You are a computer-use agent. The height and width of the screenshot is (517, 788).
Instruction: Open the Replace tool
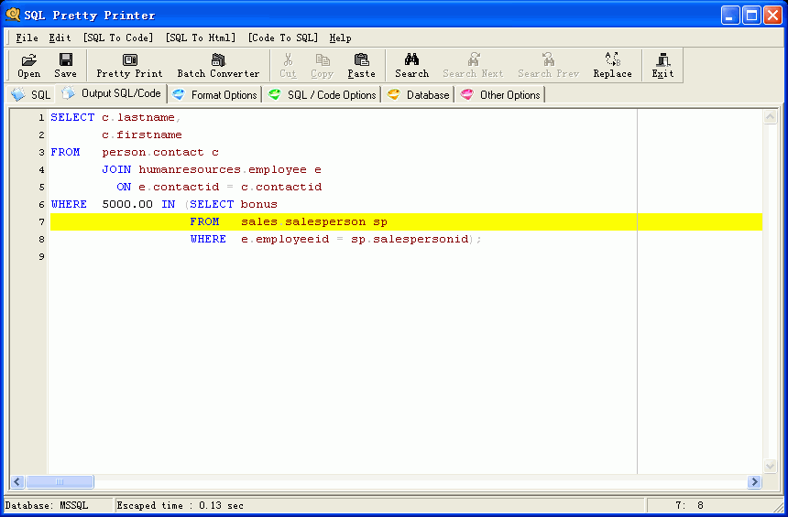(612, 66)
